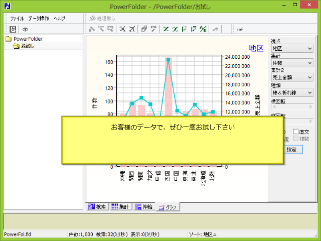Click the third gray pencil icon with box
The image size is (321, 241).
pyautogui.click(x=110, y=29)
